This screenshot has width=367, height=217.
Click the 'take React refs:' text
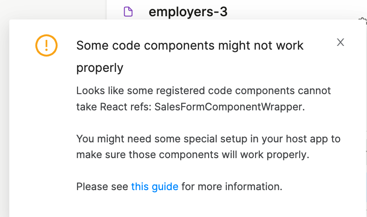click(x=114, y=107)
